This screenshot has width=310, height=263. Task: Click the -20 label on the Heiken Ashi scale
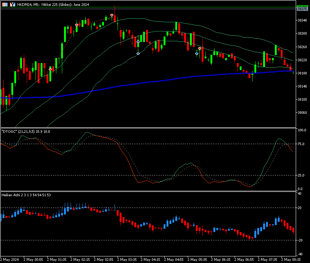[x=299, y=240]
